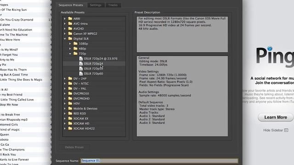Screen dimensions: 294x165
Task: Select the DSLR 720p24 @ 23.976 preset
Action: point(101,59)
